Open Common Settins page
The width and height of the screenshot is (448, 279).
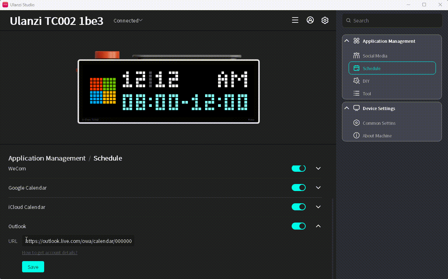392,123
